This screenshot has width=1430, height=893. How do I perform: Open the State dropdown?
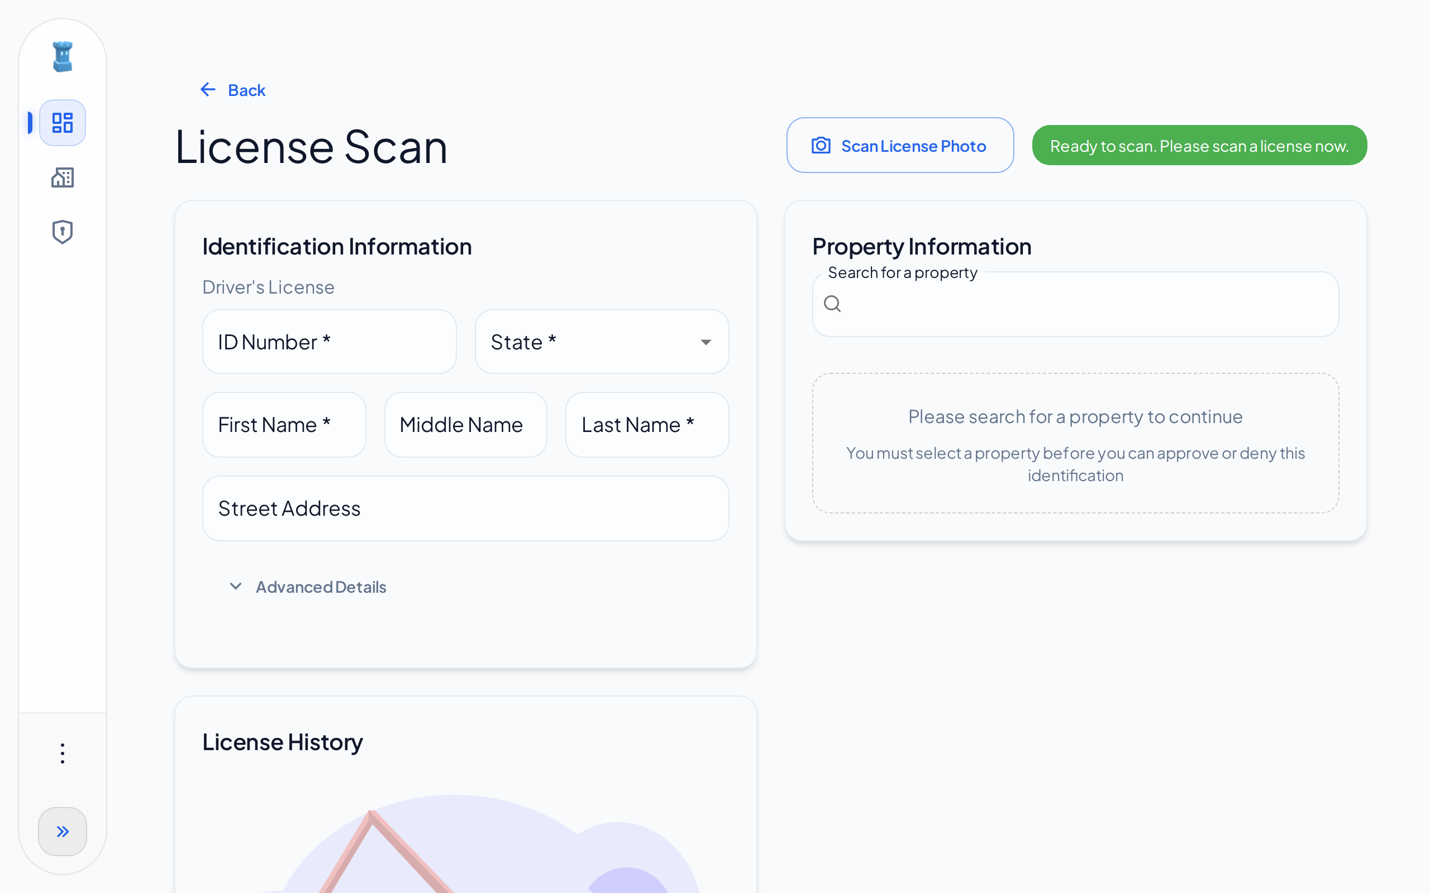pyautogui.click(x=602, y=342)
